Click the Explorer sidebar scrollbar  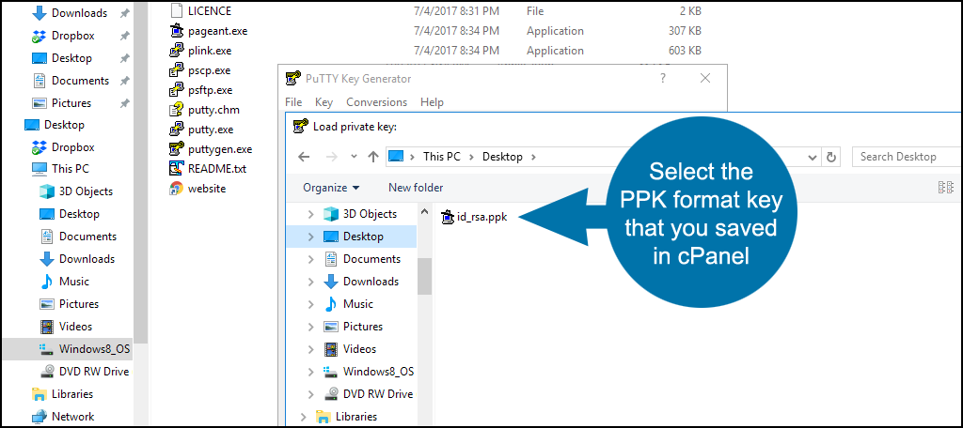141,172
